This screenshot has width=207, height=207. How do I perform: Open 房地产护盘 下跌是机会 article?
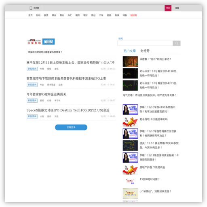pos(152,167)
